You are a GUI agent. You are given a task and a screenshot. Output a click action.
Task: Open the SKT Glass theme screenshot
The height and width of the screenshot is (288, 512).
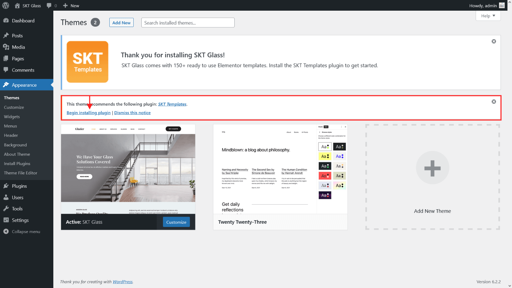pyautogui.click(x=128, y=169)
